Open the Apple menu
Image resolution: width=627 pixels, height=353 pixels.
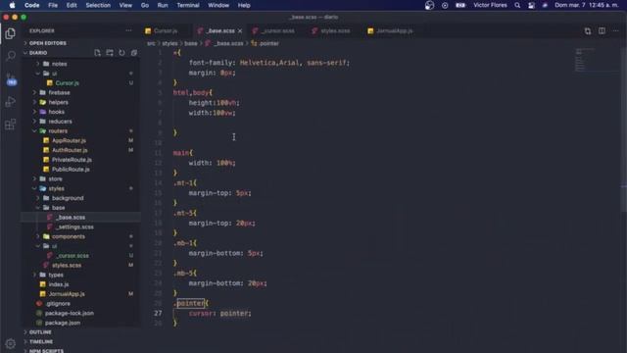point(12,5)
